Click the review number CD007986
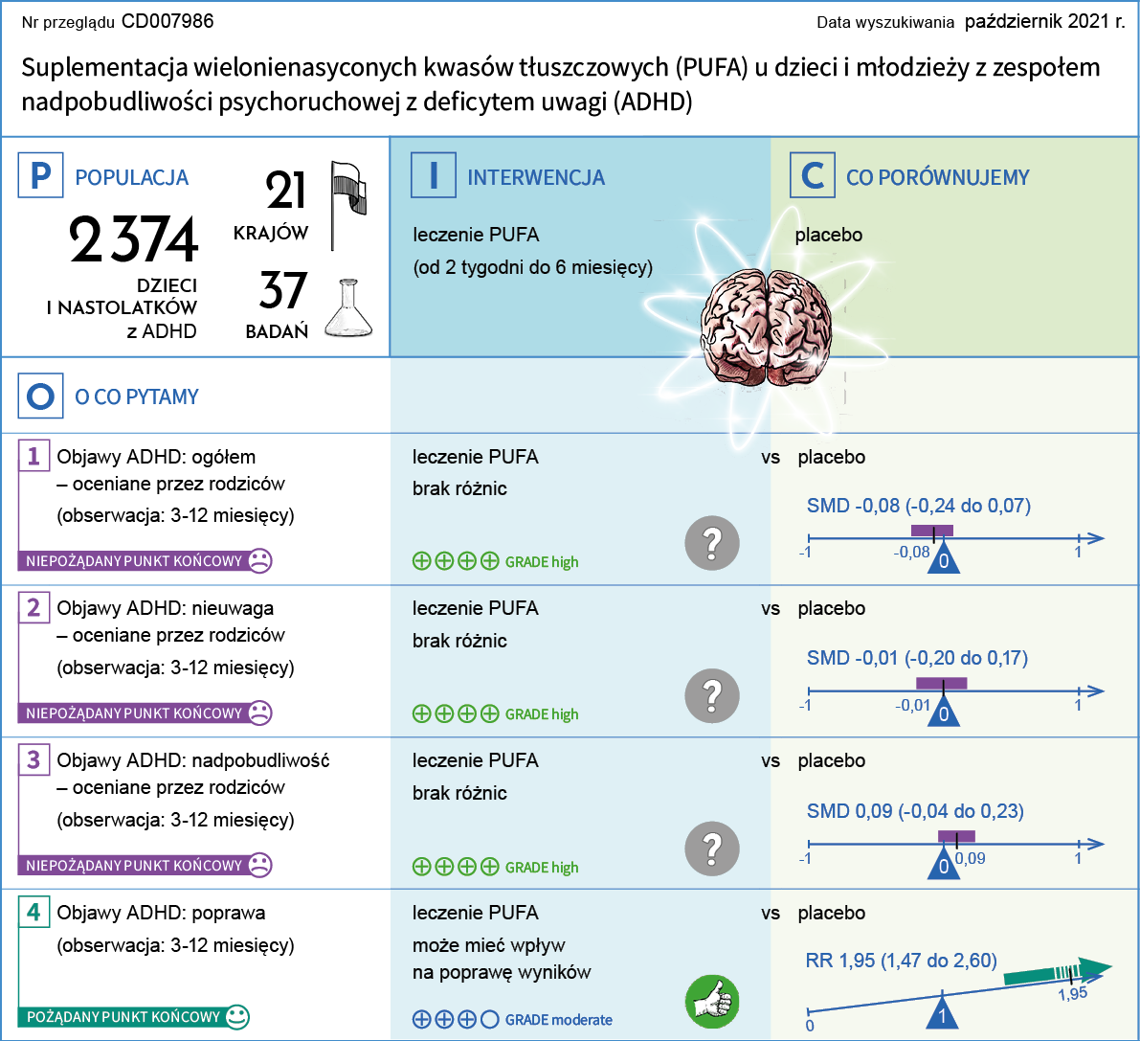 (168, 21)
